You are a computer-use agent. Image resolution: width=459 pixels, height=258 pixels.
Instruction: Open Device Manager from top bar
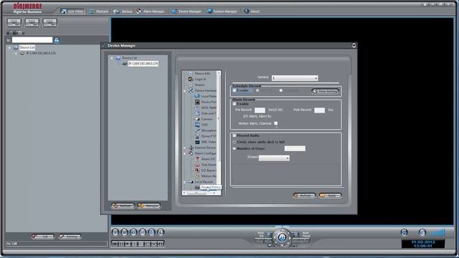click(186, 11)
